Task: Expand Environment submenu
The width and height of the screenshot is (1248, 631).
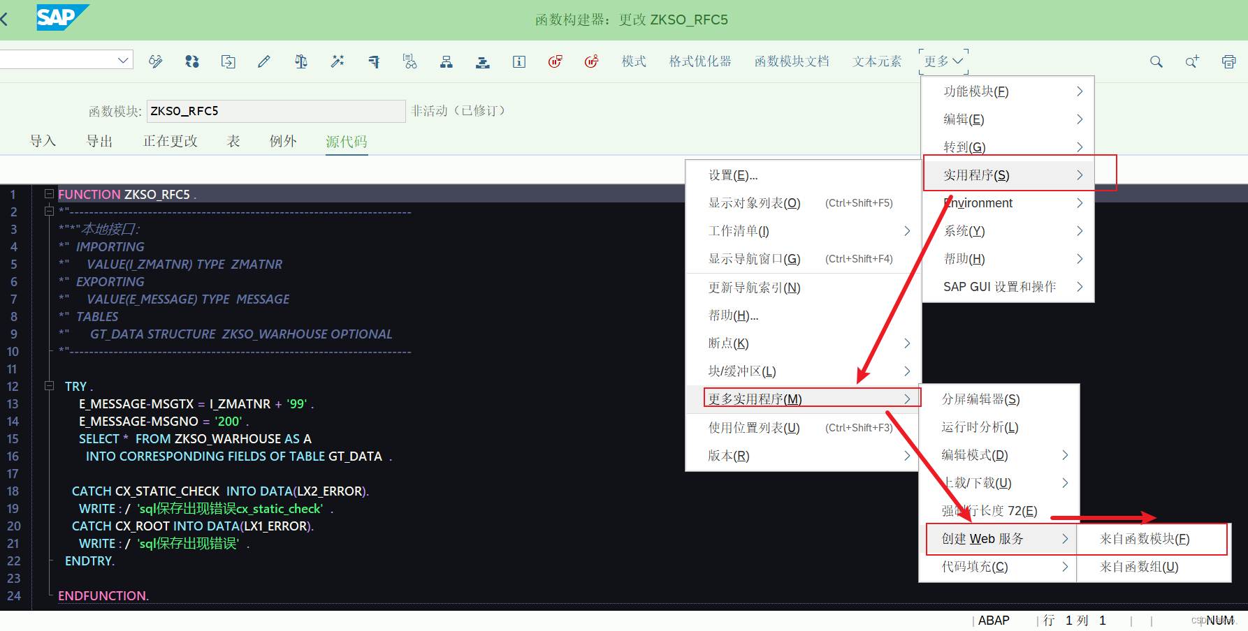Action: [x=1008, y=203]
